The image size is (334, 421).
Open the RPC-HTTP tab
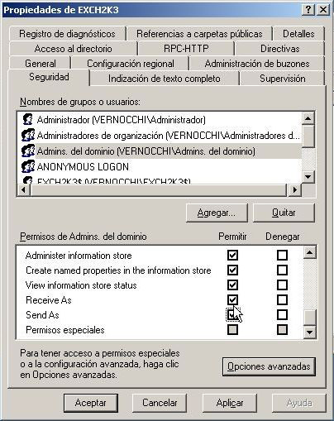186,49
